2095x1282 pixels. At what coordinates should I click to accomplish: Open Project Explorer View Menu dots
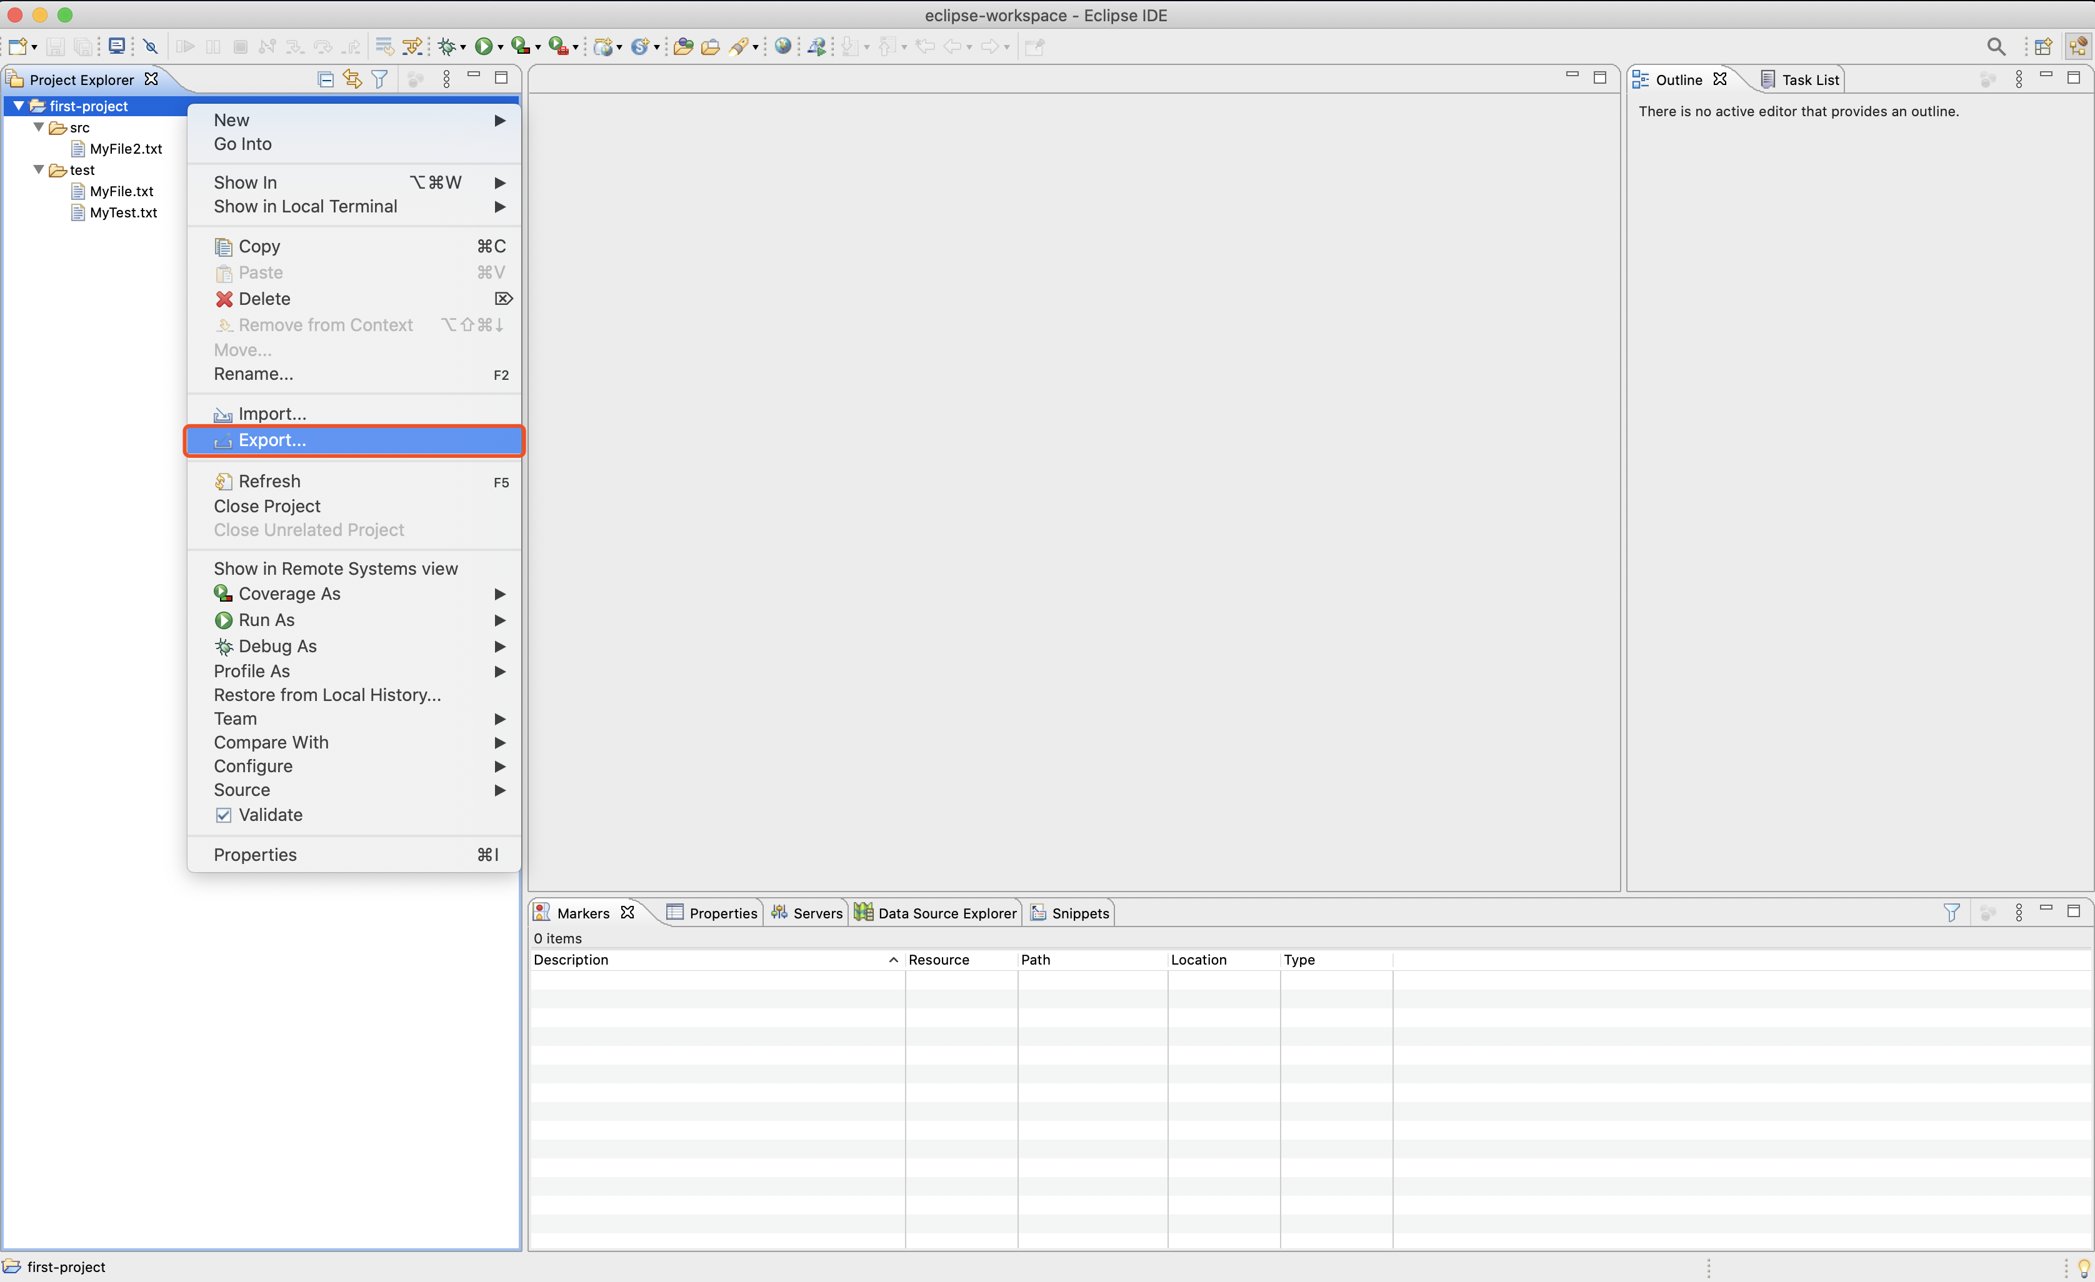(x=446, y=79)
